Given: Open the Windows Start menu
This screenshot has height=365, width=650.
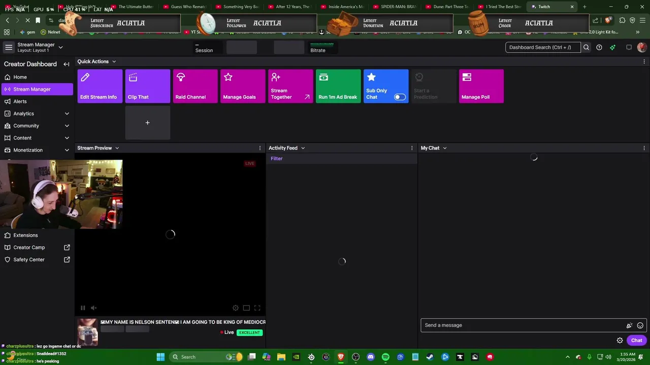Looking at the screenshot, I should [160, 357].
